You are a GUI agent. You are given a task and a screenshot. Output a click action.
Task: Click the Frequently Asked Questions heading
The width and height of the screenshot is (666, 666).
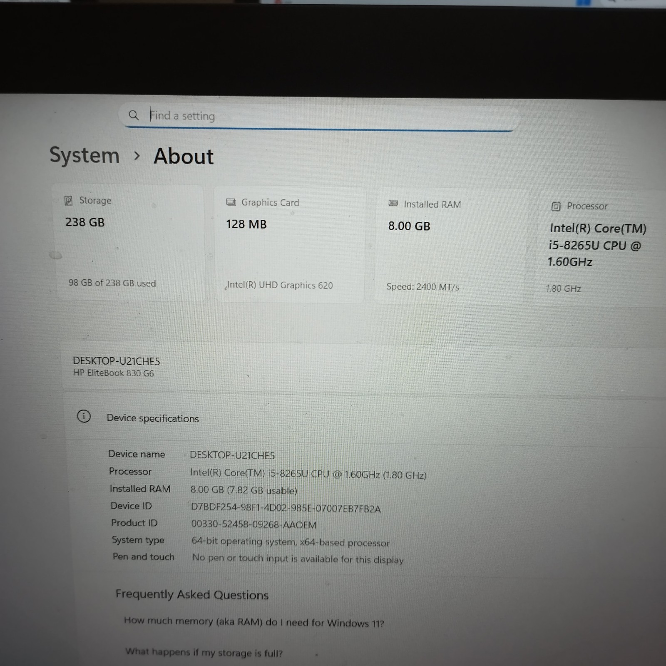(x=192, y=594)
